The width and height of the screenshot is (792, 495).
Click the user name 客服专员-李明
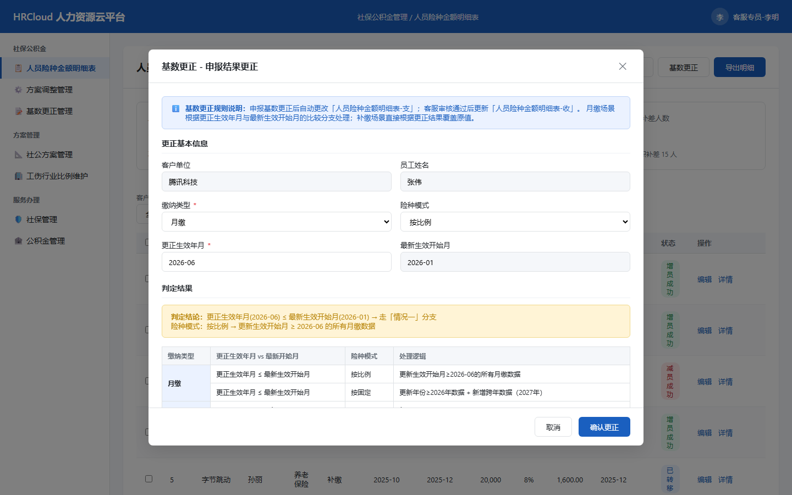click(x=756, y=17)
